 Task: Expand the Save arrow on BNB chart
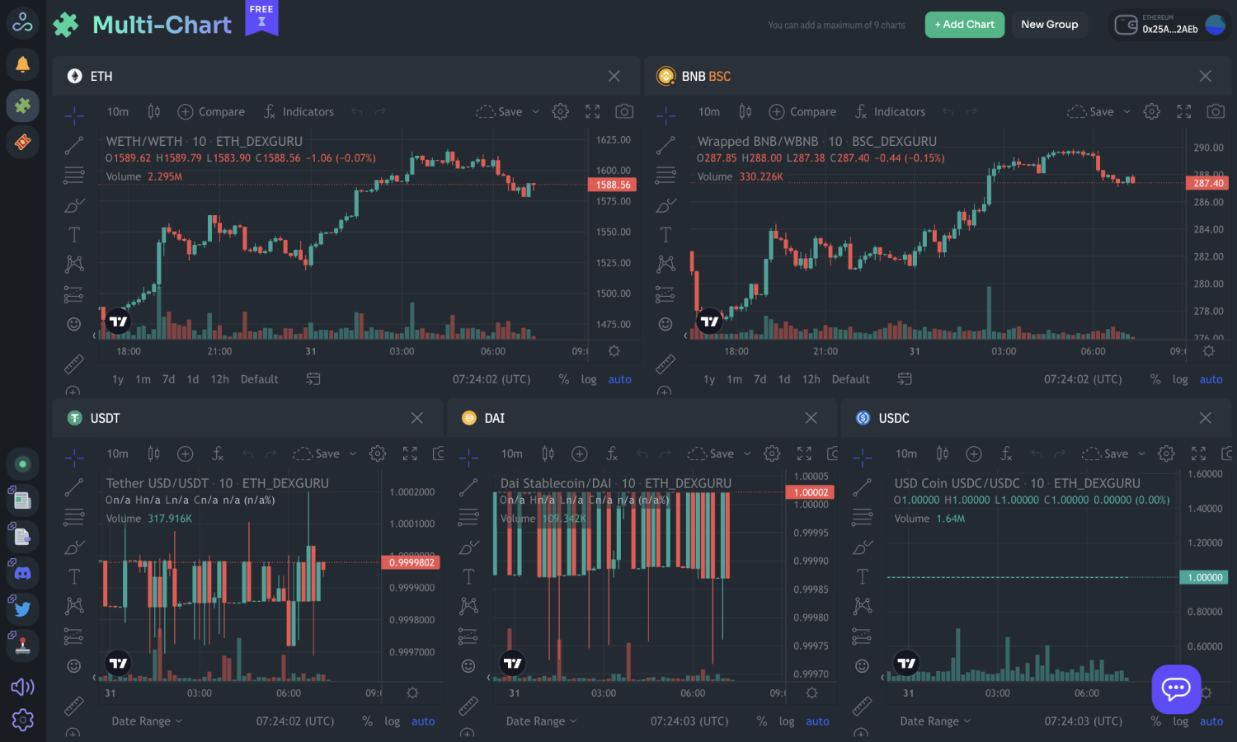[1126, 111]
